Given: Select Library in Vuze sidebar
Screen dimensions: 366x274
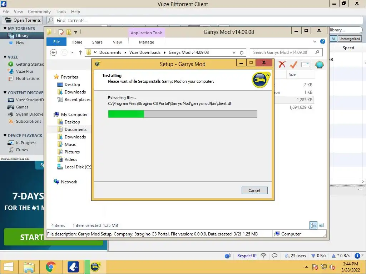Looking at the screenshot, I should [x=22, y=36].
